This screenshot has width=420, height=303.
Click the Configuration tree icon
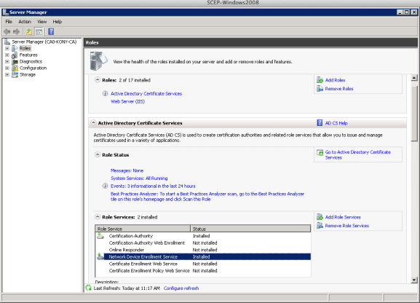[15, 68]
